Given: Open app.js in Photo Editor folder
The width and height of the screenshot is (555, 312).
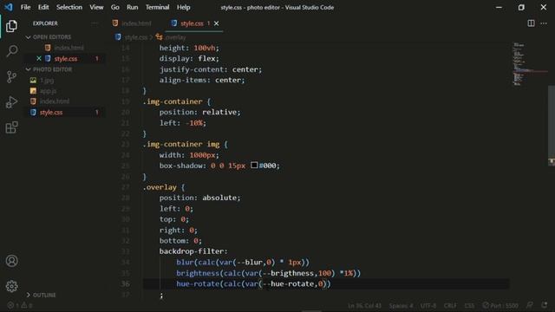Looking at the screenshot, I should (x=49, y=91).
